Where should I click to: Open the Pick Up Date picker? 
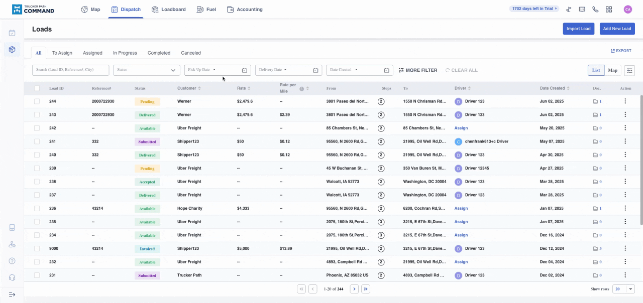(x=217, y=70)
